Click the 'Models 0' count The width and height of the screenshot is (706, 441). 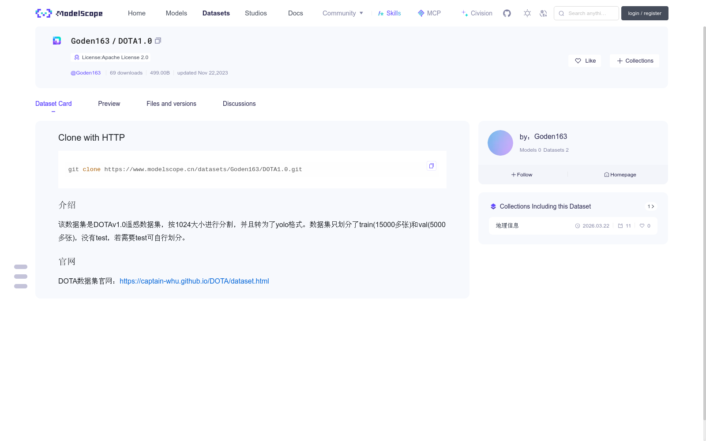[x=530, y=150]
